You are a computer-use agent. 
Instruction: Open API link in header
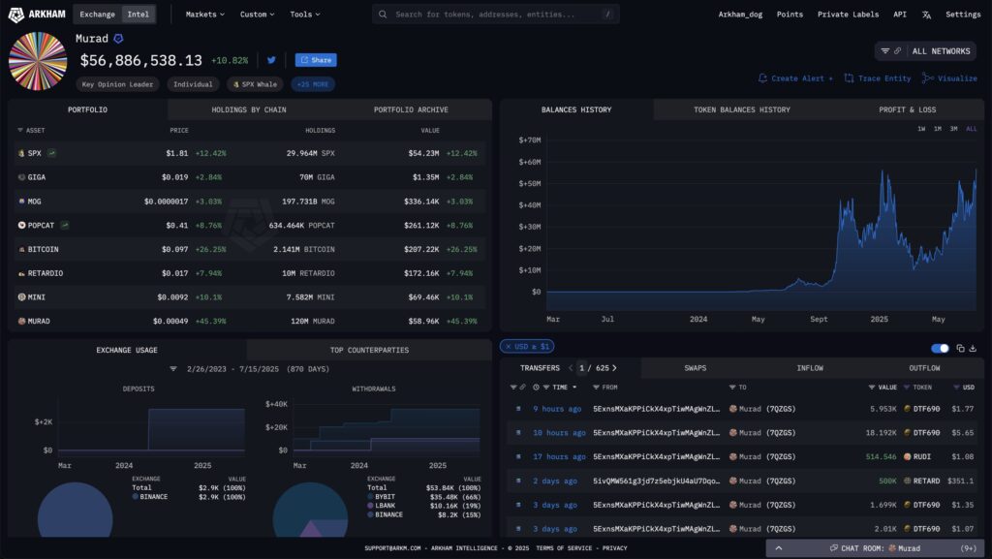(x=900, y=14)
